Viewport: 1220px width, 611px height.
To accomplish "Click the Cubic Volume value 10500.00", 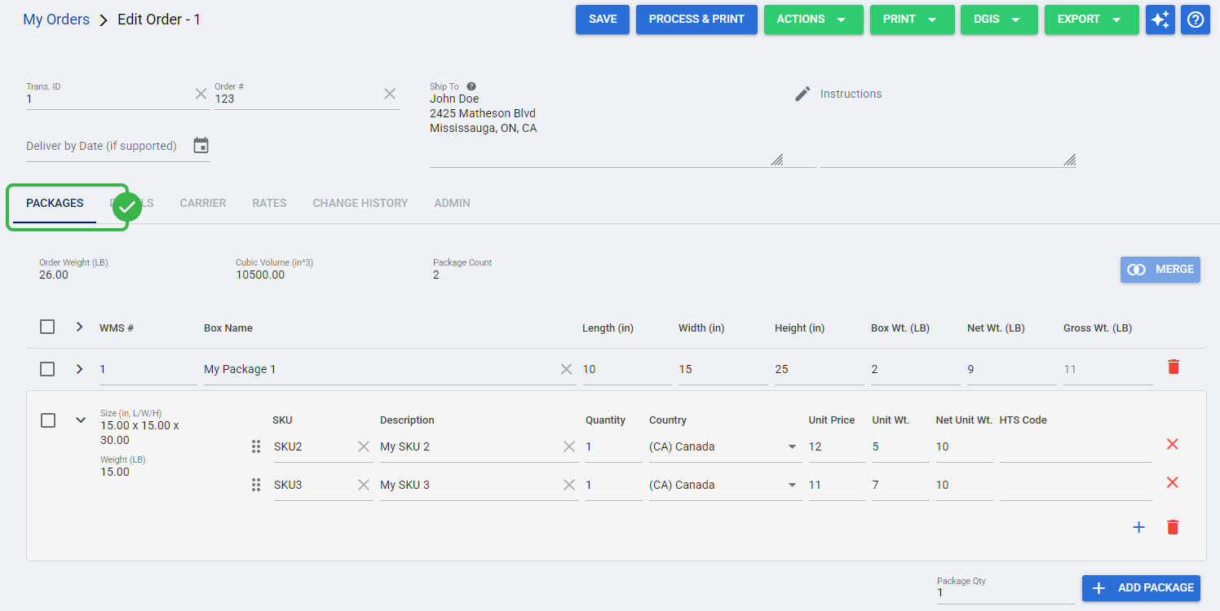I will (x=260, y=275).
